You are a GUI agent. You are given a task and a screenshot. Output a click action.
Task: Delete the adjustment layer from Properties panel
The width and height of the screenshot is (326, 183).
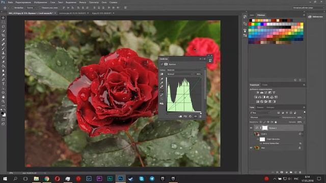200,116
